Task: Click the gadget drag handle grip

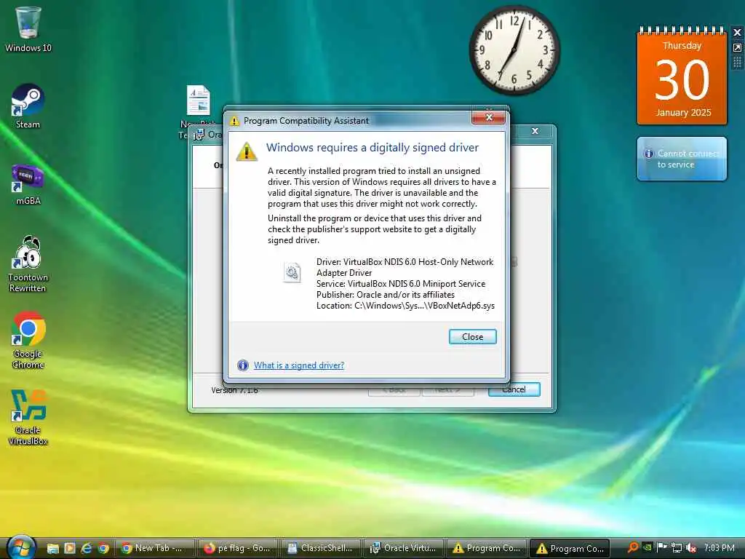Action: click(x=737, y=63)
